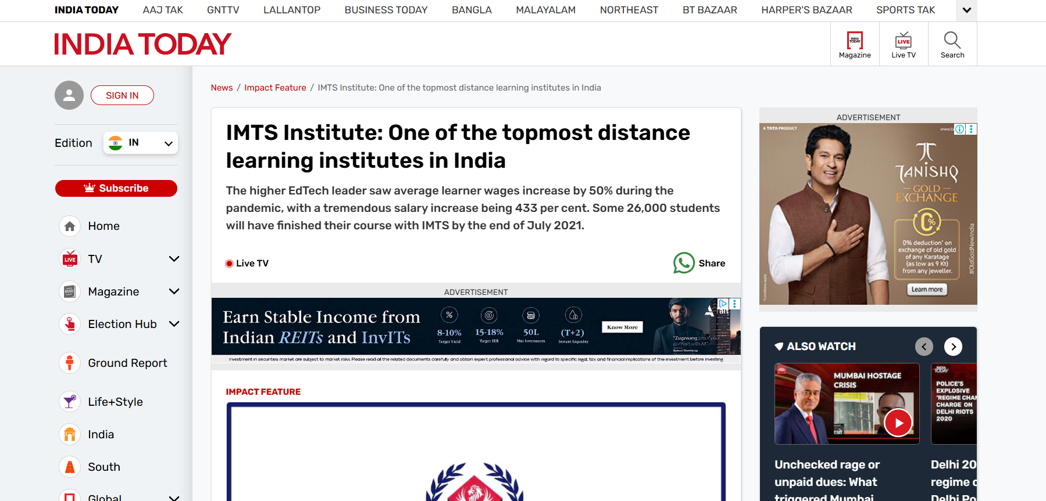Click the South temple icon
The width and height of the screenshot is (1046, 501).
(x=70, y=467)
